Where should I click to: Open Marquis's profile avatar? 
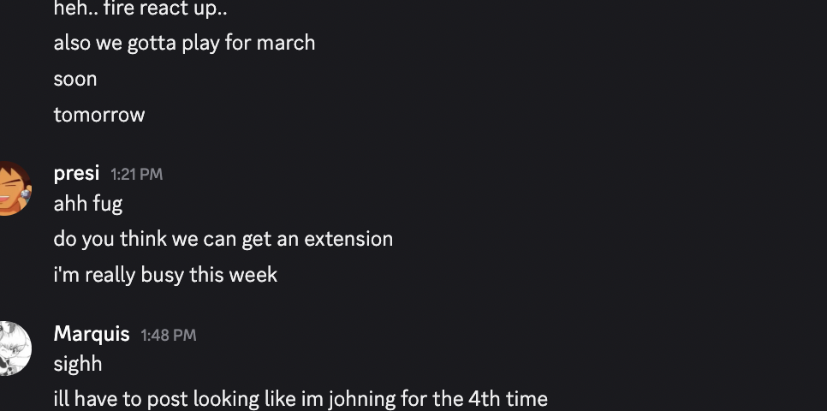click(12, 348)
